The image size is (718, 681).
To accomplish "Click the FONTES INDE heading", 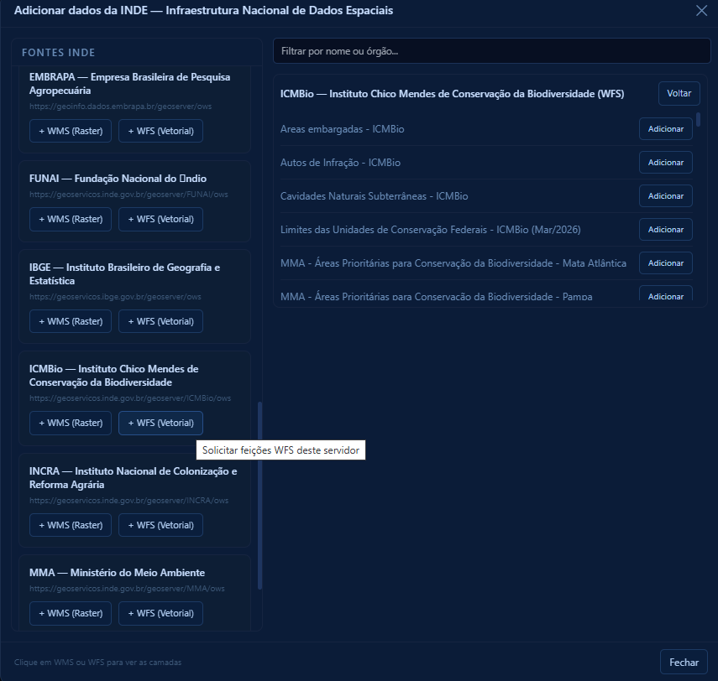I will click(x=59, y=53).
